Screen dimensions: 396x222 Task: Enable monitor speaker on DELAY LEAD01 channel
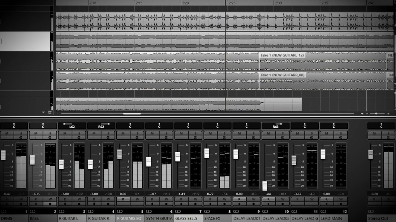[x=240, y=204]
